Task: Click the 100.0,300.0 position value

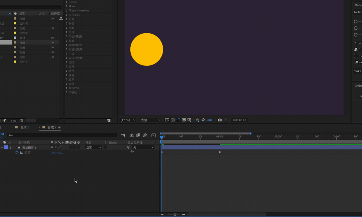Action: (x=57, y=153)
